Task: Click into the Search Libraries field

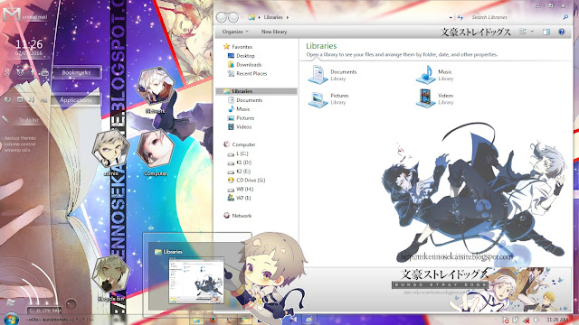Action: tap(515, 17)
